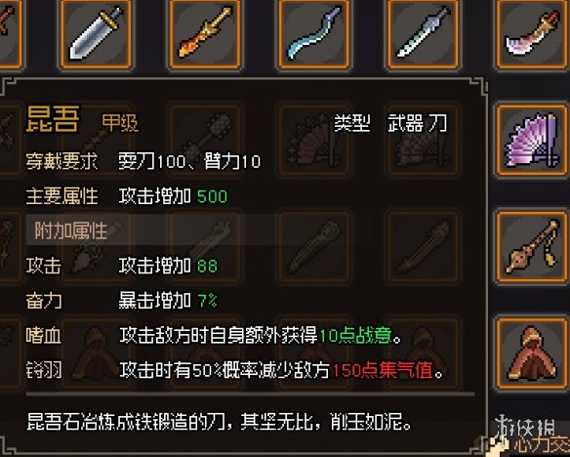570x457 pixels.
Task: Click the 武器 刀 type label
Action: coord(418,123)
